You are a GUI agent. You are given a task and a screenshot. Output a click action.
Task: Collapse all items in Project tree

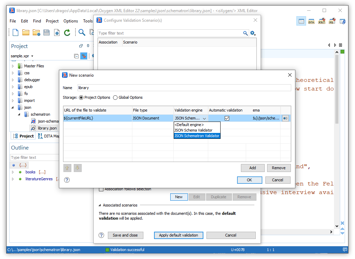coord(76,56)
